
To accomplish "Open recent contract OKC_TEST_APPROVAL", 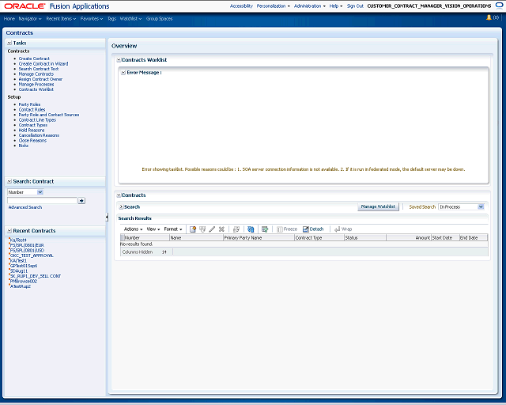I will click(32, 255).
